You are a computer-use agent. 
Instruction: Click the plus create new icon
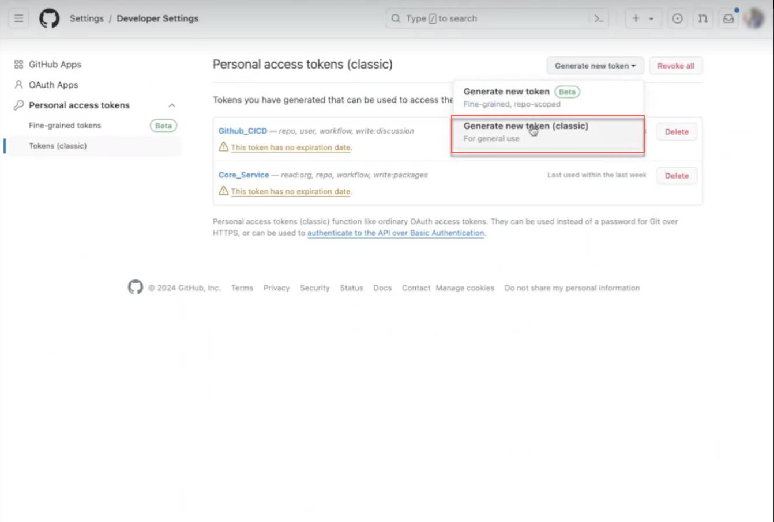(636, 18)
